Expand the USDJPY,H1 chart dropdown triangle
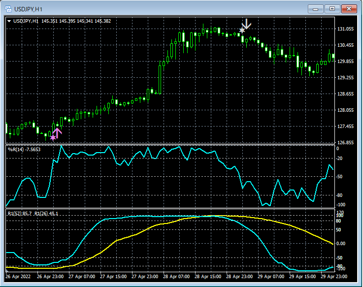 9,21
